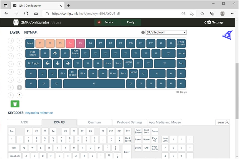Select layer 3
Viewport: 239px width, 159px height.
(19, 72)
